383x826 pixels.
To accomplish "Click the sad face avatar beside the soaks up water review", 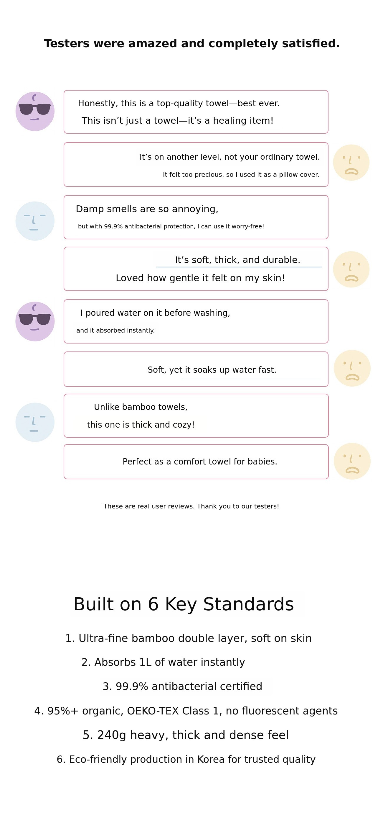I will coord(352,368).
